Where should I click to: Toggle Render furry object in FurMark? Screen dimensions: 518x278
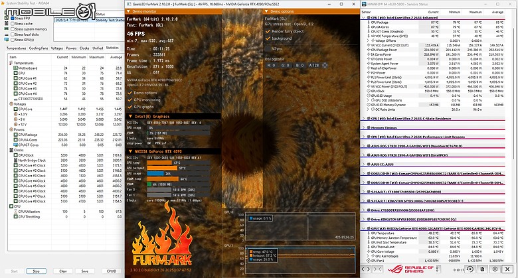268,31
